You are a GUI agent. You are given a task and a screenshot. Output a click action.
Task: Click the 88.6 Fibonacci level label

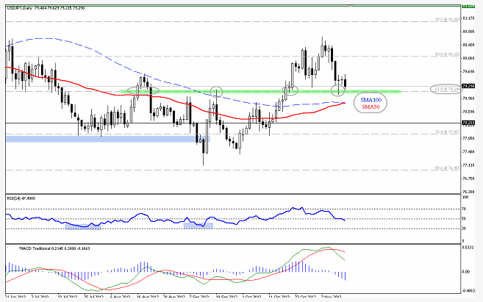pos(447,168)
